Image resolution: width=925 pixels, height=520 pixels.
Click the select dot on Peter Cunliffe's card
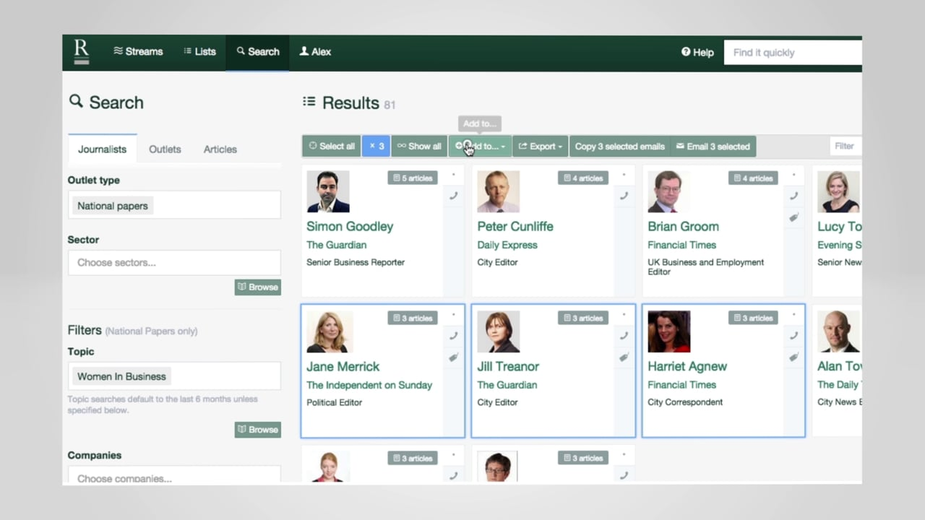point(624,175)
